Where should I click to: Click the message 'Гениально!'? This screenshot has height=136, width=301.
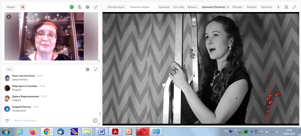tap(19, 111)
